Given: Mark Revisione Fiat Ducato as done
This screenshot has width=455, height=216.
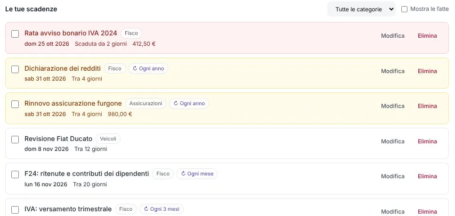Looking at the screenshot, I should point(15,140).
